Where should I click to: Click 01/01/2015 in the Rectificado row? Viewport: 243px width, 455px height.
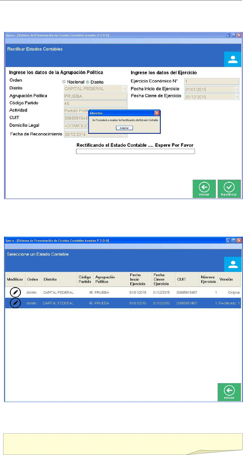[138, 303]
